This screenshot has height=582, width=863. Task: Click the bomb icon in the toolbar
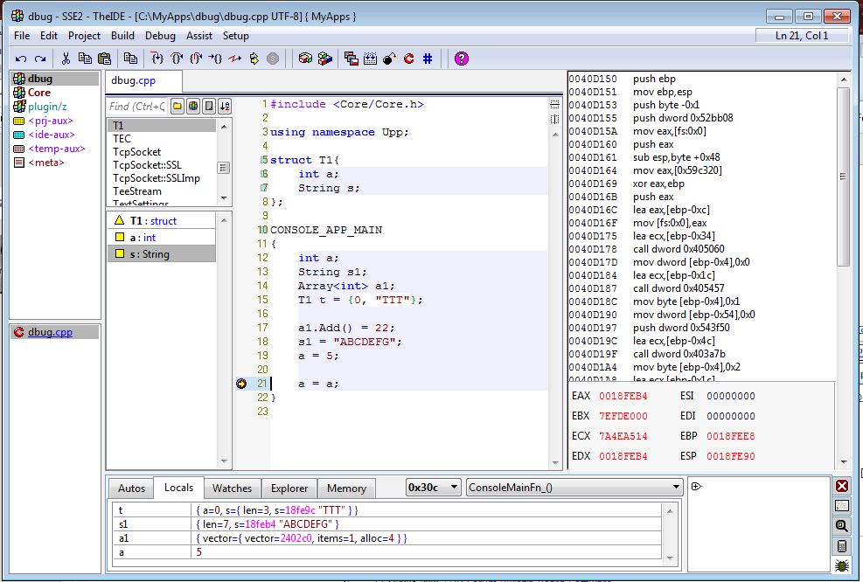(389, 59)
